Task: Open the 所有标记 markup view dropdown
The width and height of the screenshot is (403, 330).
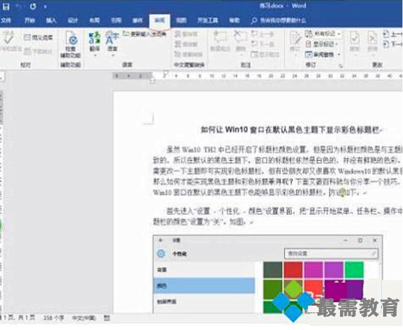Action: tap(323, 34)
